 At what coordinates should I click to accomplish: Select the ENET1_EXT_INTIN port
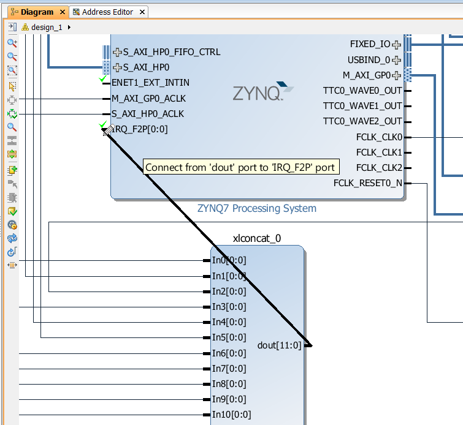[x=150, y=83]
